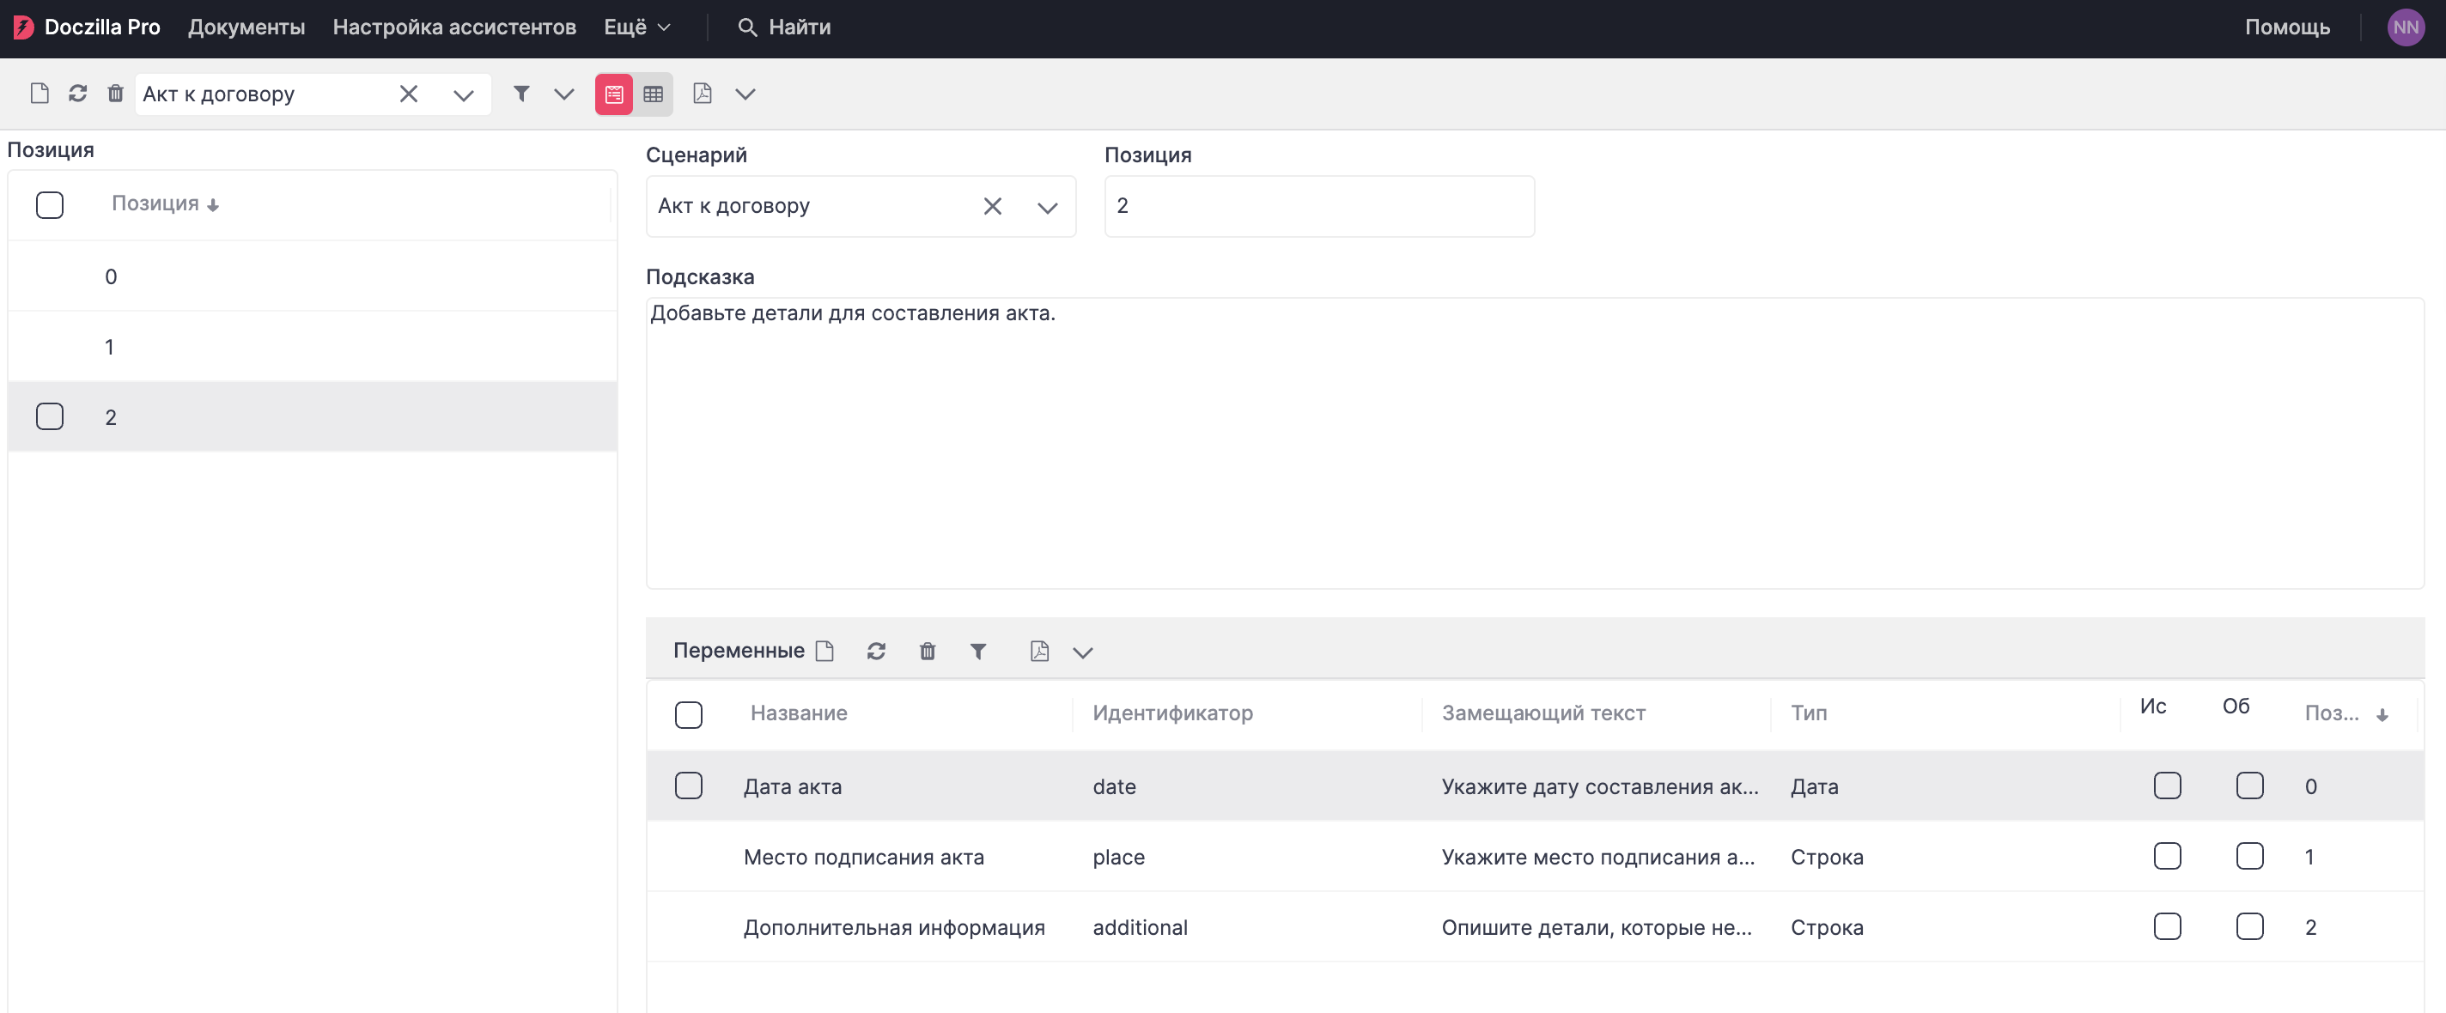Click the 'Укажите дату составления ак...' cell
This screenshot has height=1013, width=2446.
pyautogui.click(x=1599, y=787)
